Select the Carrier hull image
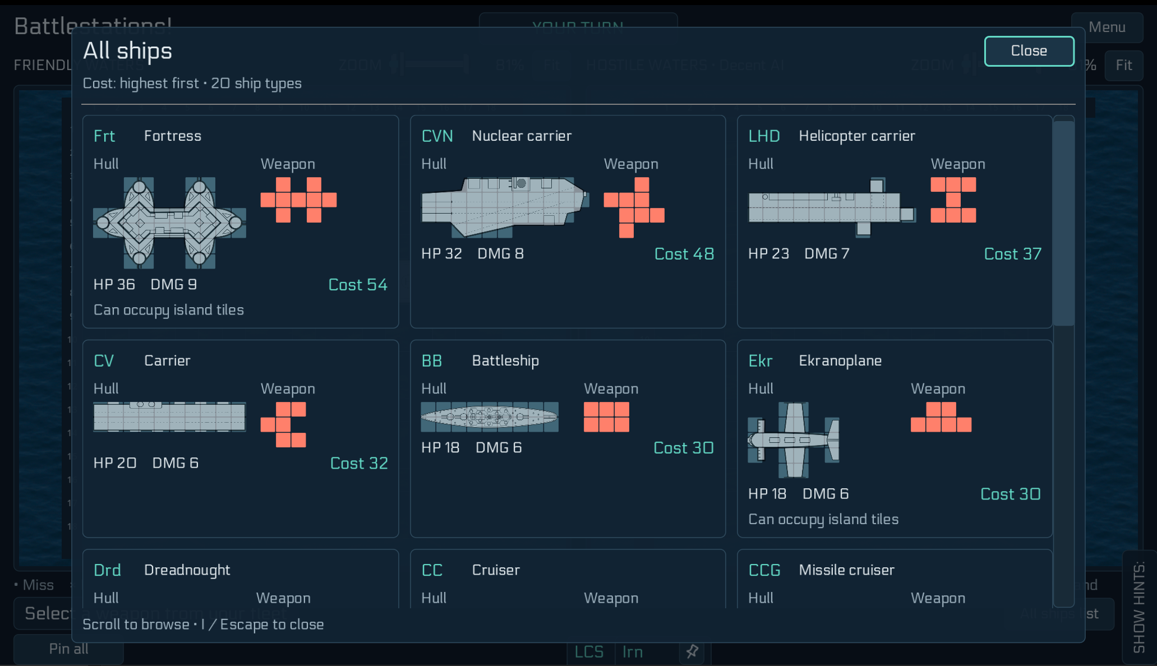This screenshot has width=1157, height=666. (169, 417)
